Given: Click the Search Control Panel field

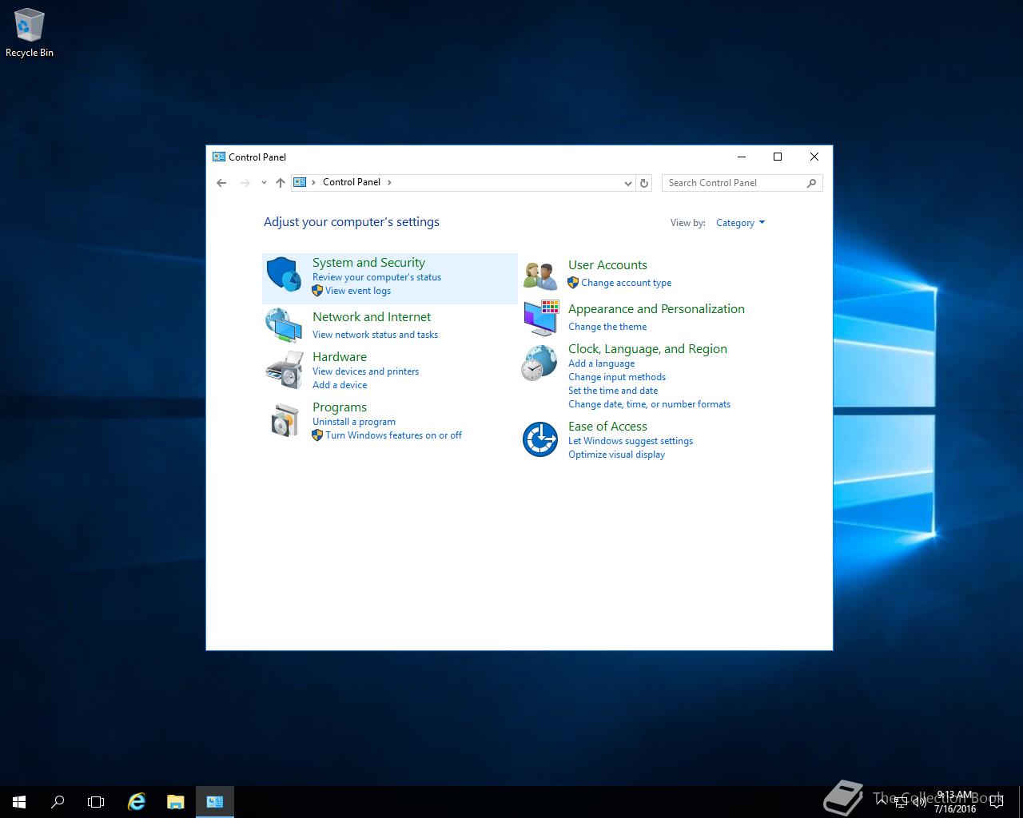Looking at the screenshot, I should (x=735, y=183).
